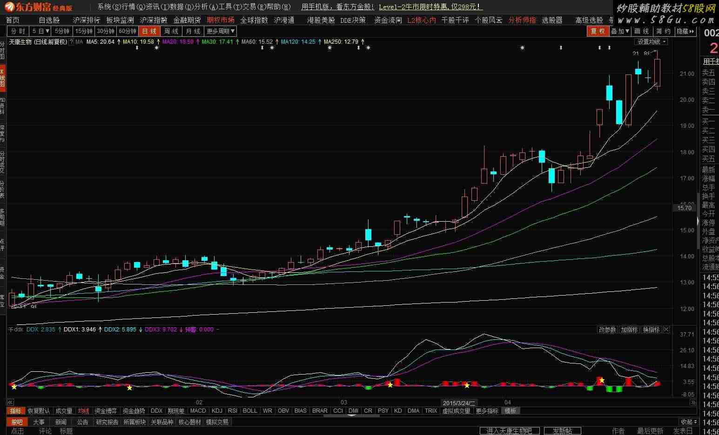The width and height of the screenshot is (719, 435).
Task: Open the 交易(E) menu
Action: tap(255, 7)
